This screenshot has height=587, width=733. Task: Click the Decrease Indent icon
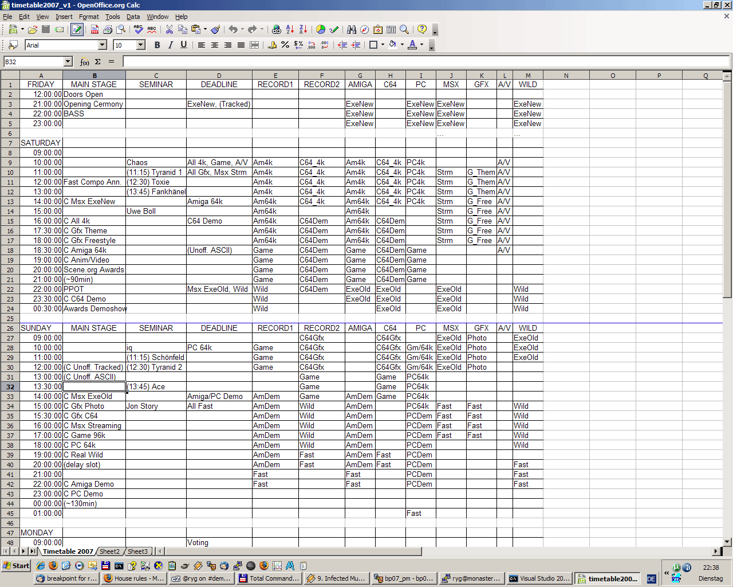coord(342,45)
